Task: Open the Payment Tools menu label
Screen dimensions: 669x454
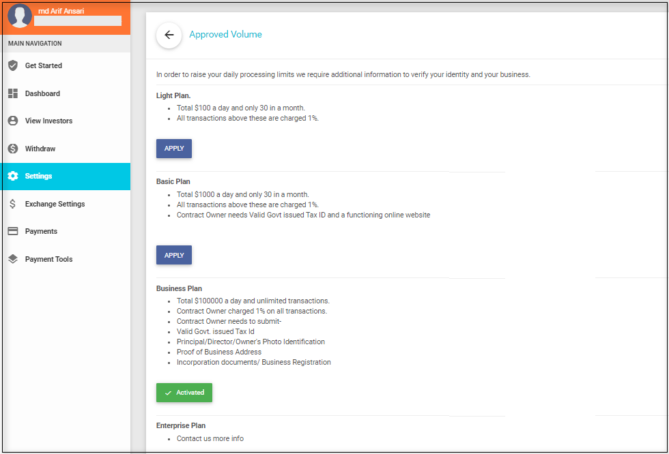Action: (x=48, y=259)
